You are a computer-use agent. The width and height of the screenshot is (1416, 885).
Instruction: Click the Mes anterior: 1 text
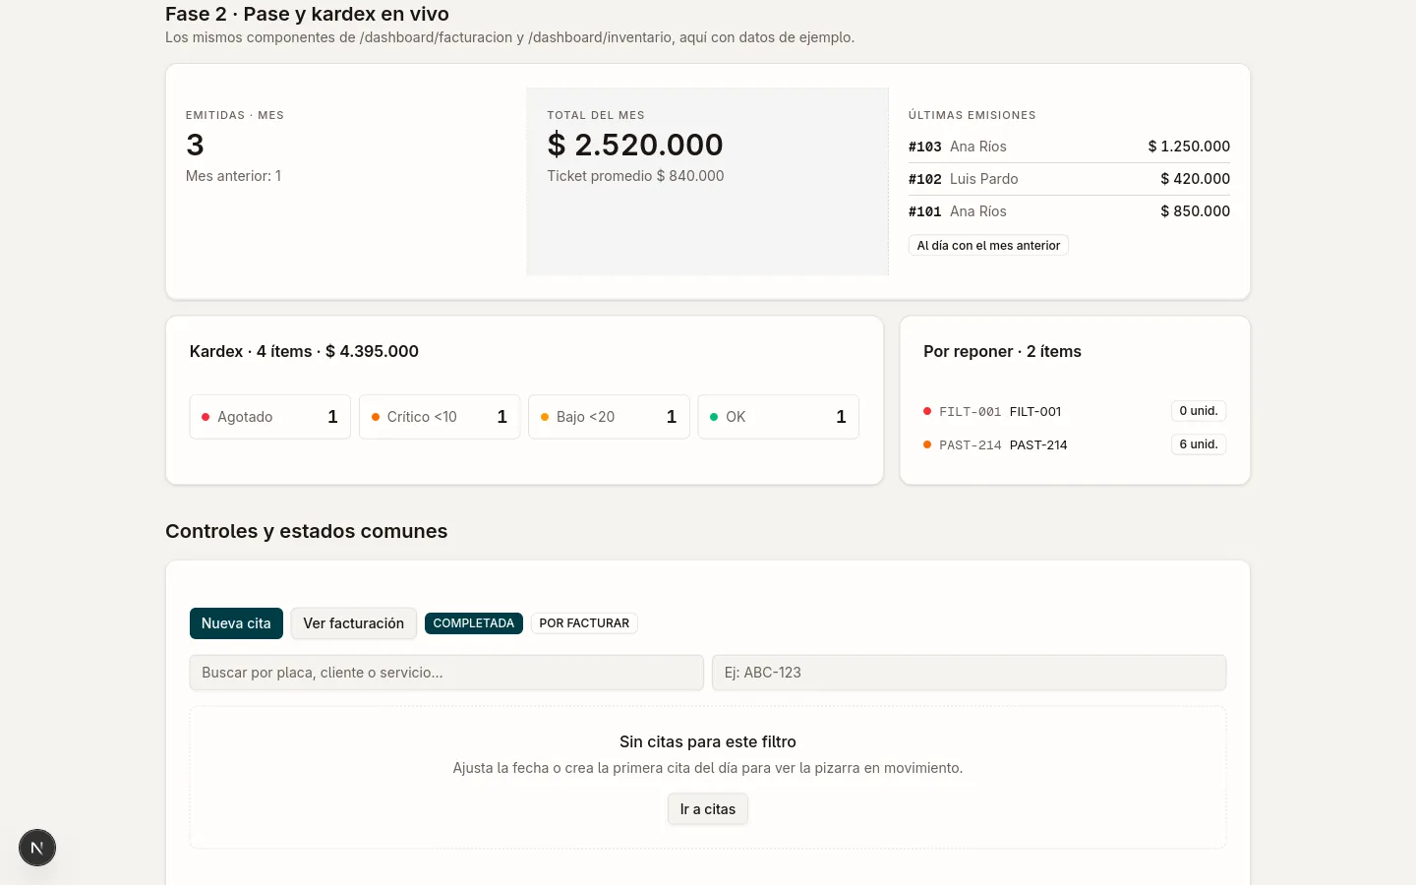pos(234,176)
